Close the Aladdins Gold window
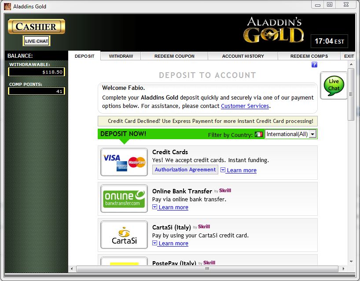This screenshot has width=360, height=281. [x=346, y=4]
